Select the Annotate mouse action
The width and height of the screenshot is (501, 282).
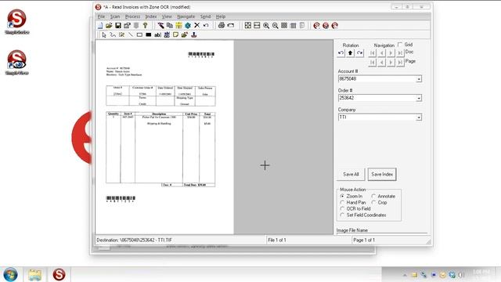[x=373, y=196]
